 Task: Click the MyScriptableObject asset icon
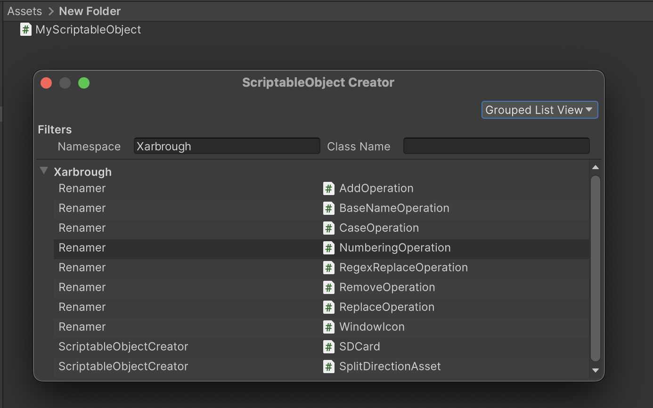point(25,29)
